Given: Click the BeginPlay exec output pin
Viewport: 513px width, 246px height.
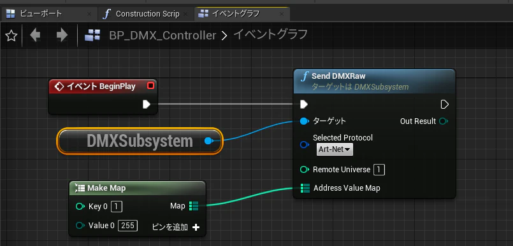Looking at the screenshot, I should click(147, 104).
